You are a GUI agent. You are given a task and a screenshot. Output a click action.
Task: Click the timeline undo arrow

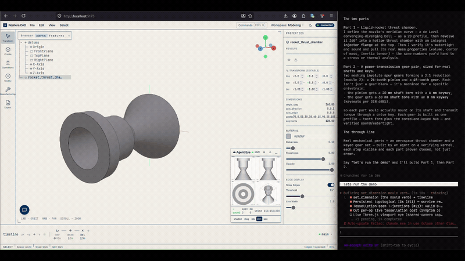click(x=23, y=234)
